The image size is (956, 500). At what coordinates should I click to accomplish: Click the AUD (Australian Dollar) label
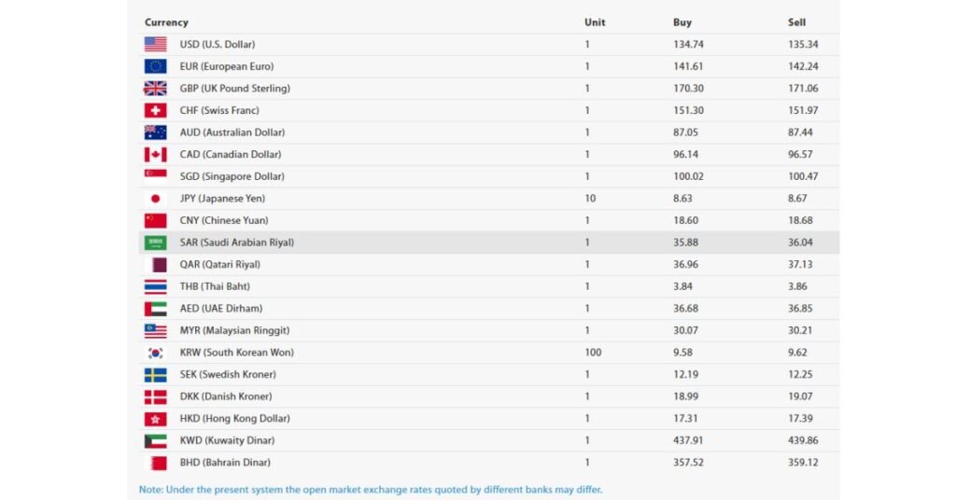232,132
